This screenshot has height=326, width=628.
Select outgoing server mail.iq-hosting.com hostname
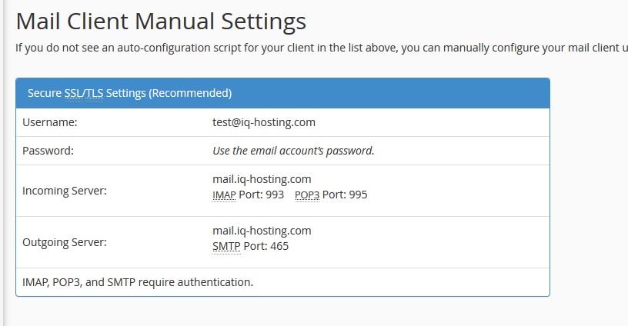coord(262,231)
